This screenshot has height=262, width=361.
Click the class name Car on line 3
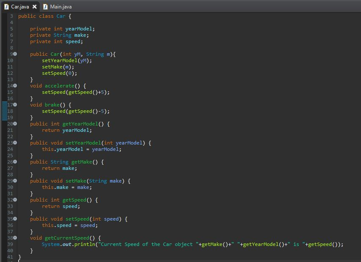click(61, 16)
